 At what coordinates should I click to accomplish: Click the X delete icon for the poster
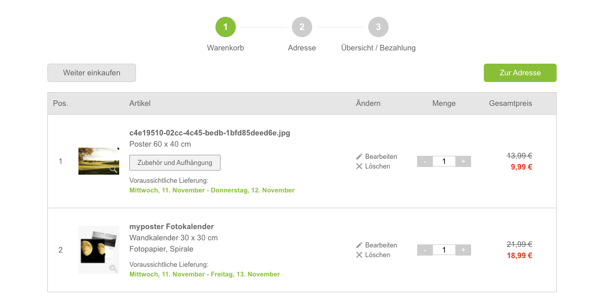click(x=359, y=166)
